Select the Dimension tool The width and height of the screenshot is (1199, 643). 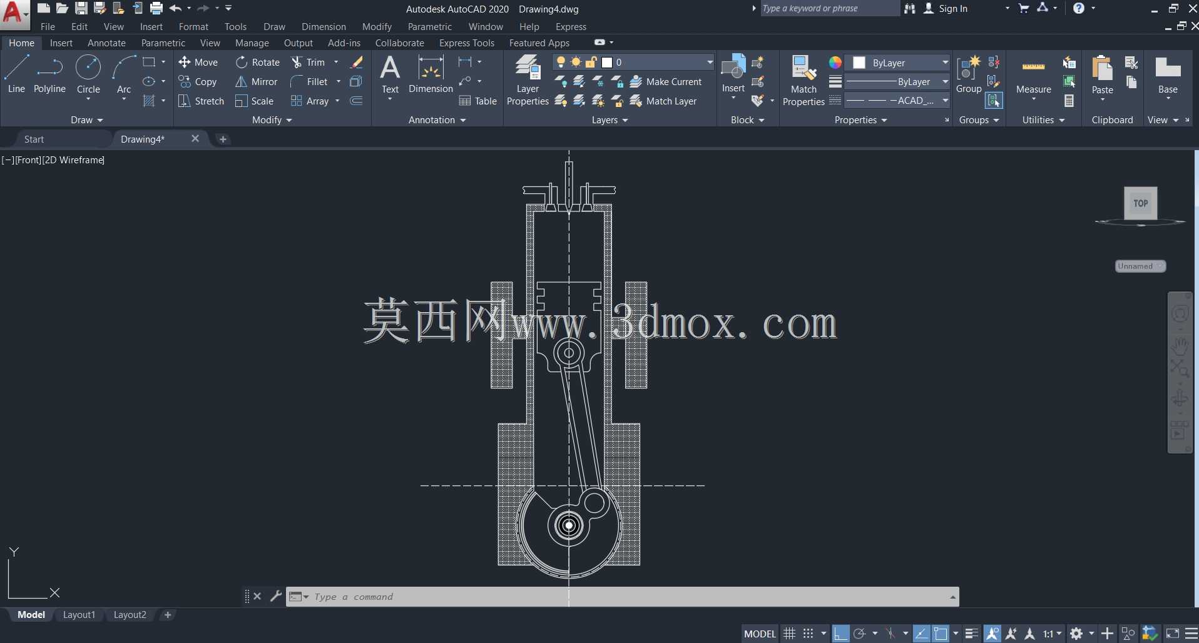click(x=431, y=74)
